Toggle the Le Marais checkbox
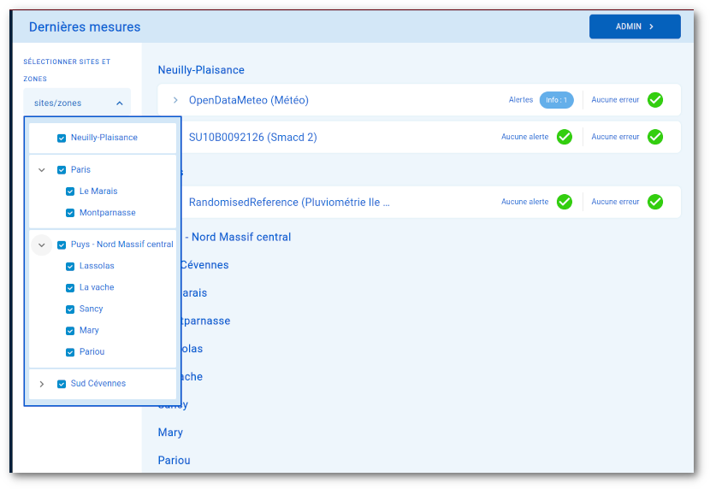 tap(70, 191)
